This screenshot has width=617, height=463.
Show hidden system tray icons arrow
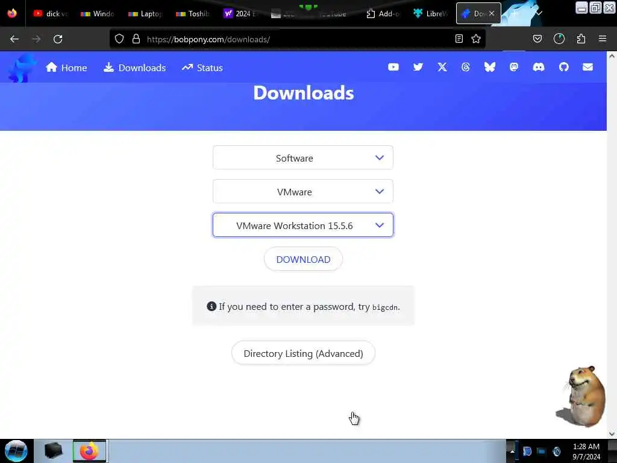[x=512, y=451]
